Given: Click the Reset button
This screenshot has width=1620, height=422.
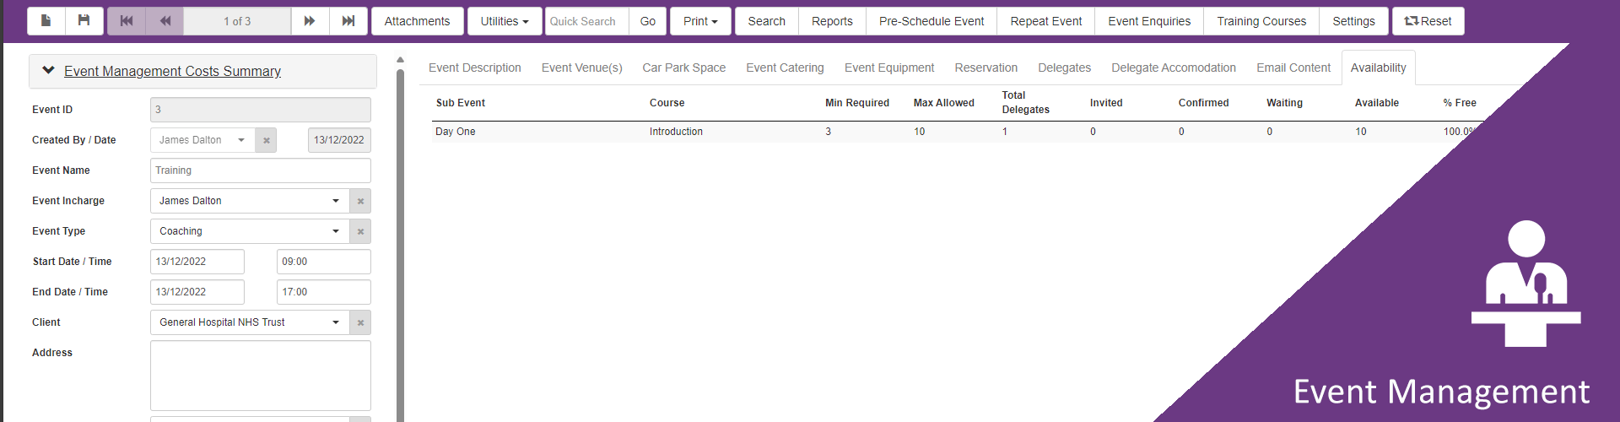Looking at the screenshot, I should (x=1428, y=21).
